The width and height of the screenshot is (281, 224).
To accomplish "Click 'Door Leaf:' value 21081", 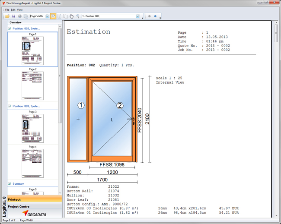I will pos(113,200).
